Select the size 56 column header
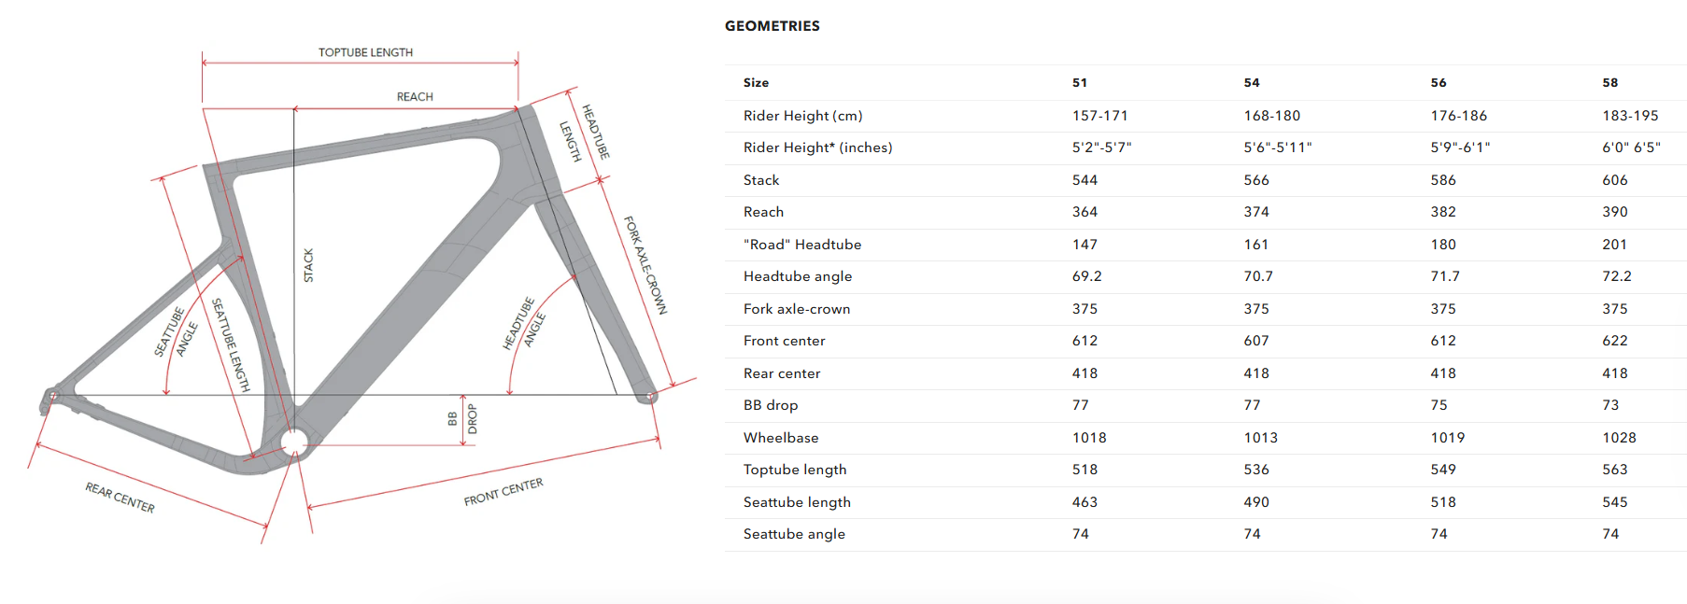Image resolution: width=1687 pixels, height=604 pixels. coord(1438,83)
